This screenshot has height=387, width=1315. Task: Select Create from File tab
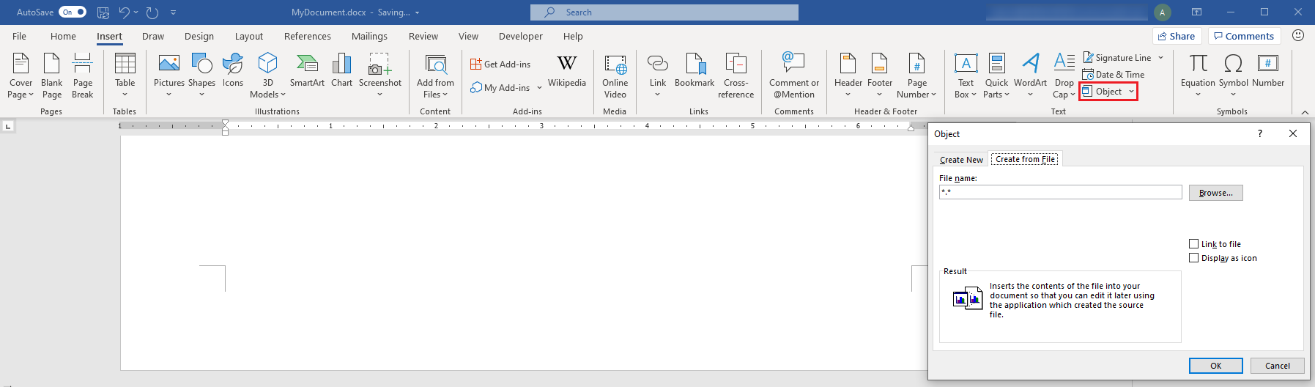[1025, 159]
